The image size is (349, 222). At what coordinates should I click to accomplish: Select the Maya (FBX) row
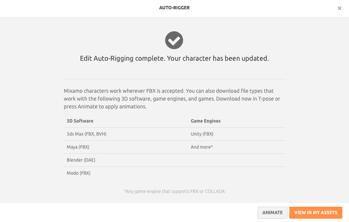[78, 147]
